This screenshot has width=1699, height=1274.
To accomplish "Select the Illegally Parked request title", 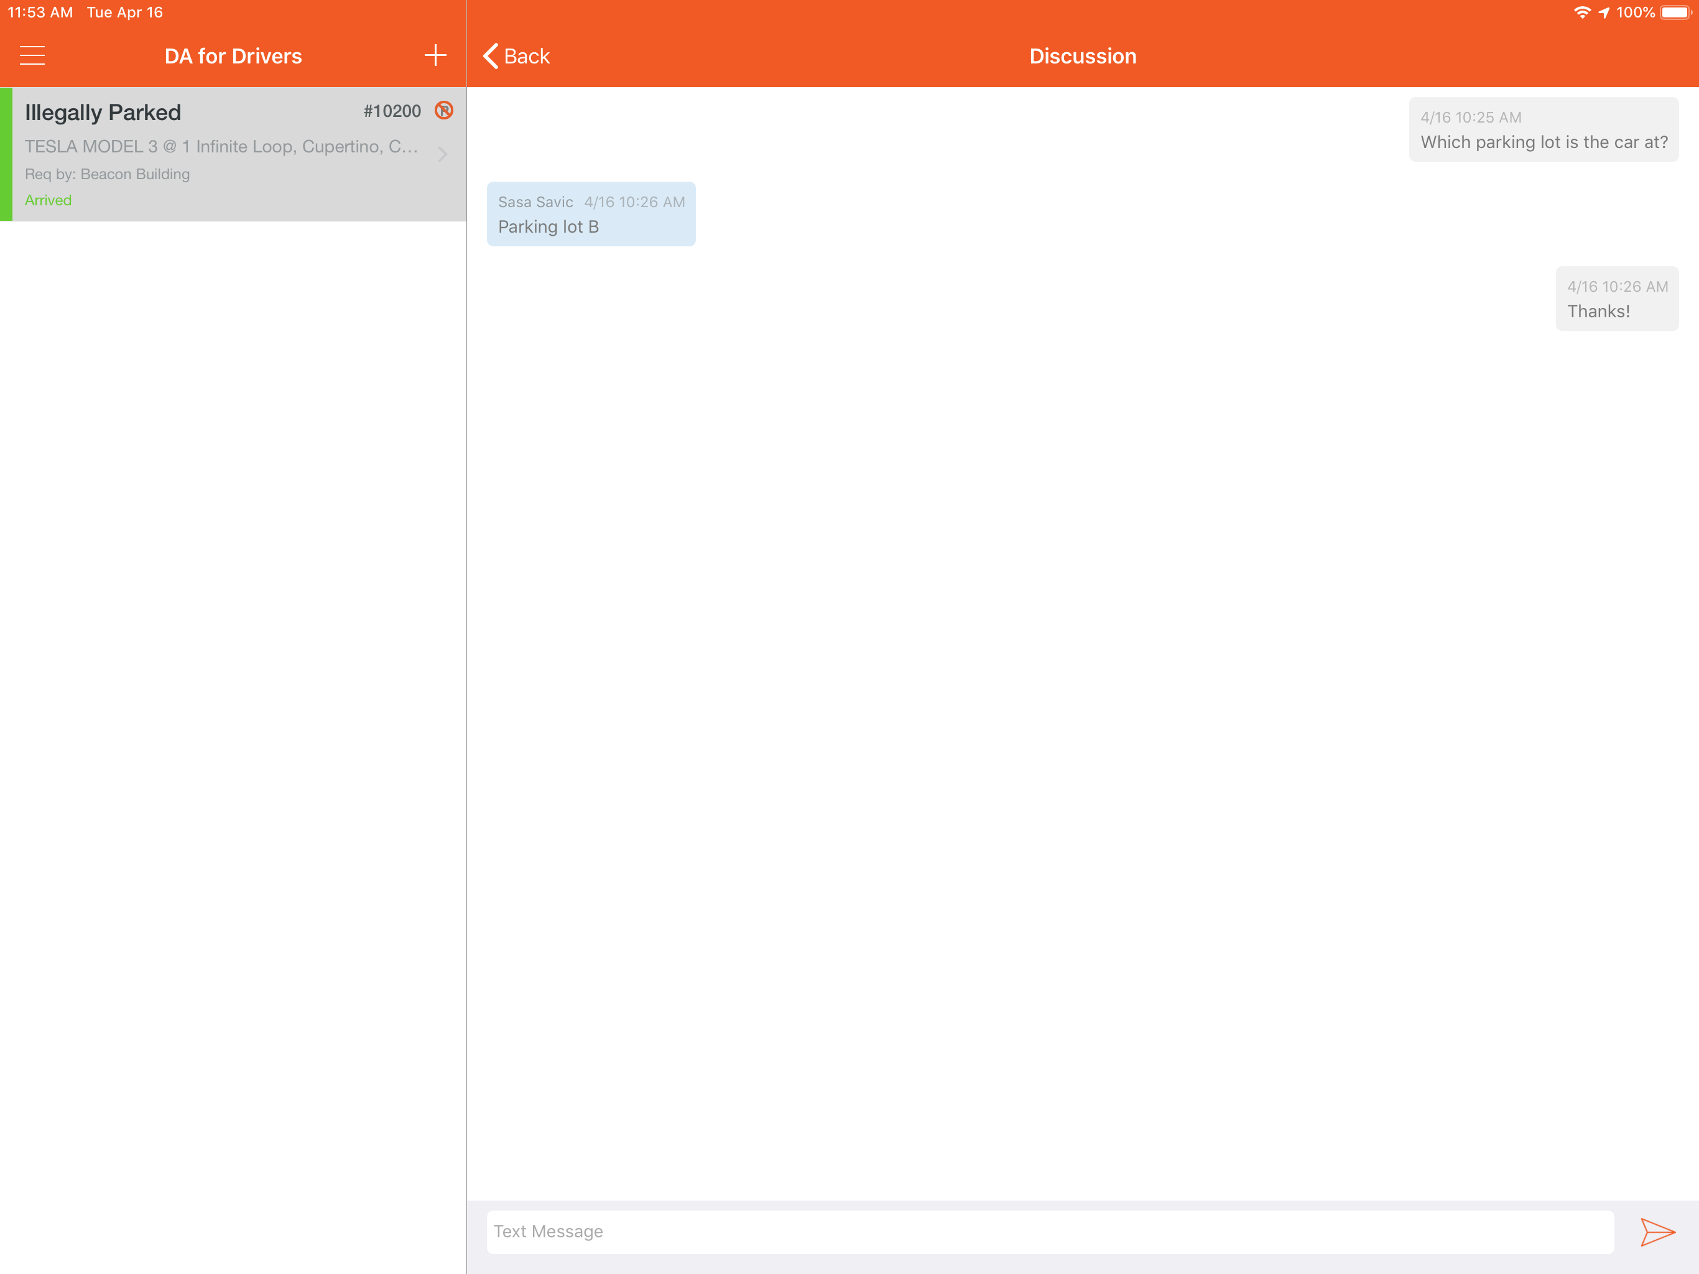I will click(103, 112).
